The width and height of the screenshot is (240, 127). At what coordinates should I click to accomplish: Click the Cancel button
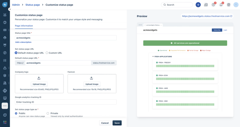(x=105, y=123)
